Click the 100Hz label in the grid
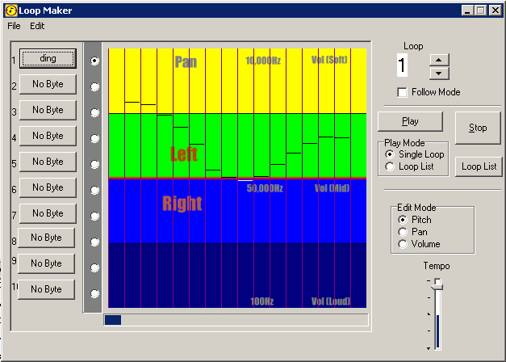Viewport: 506px width, 362px height. [x=261, y=301]
